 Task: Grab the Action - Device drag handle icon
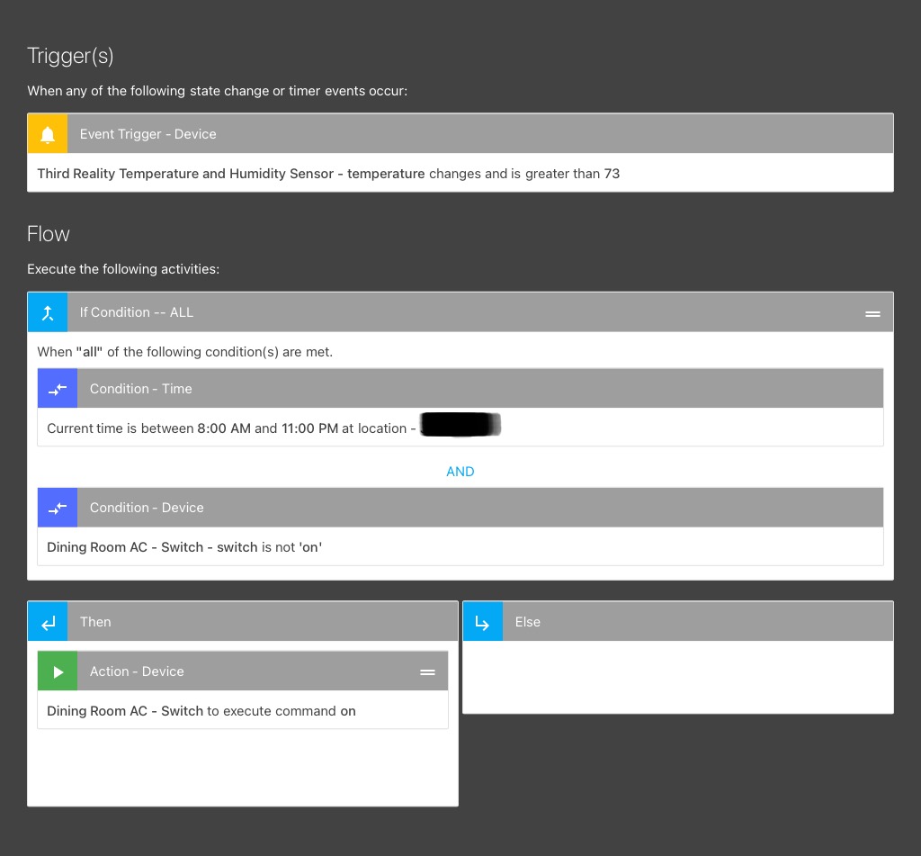point(427,672)
